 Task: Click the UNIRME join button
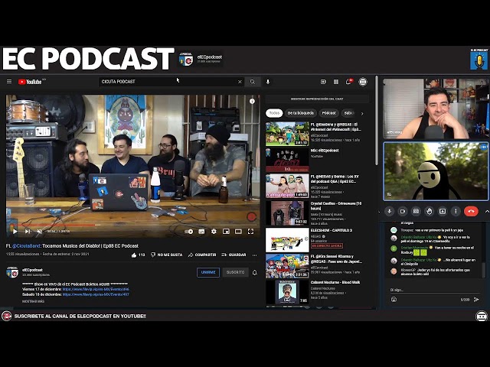[208, 272]
